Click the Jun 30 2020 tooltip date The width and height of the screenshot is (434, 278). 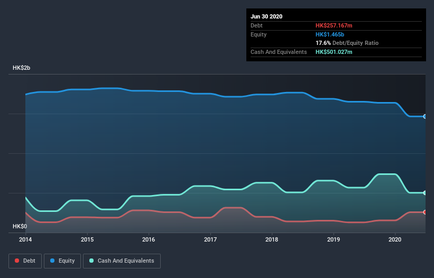coord(266,16)
